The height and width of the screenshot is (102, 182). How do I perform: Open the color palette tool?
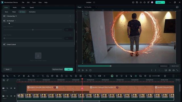(52, 76)
